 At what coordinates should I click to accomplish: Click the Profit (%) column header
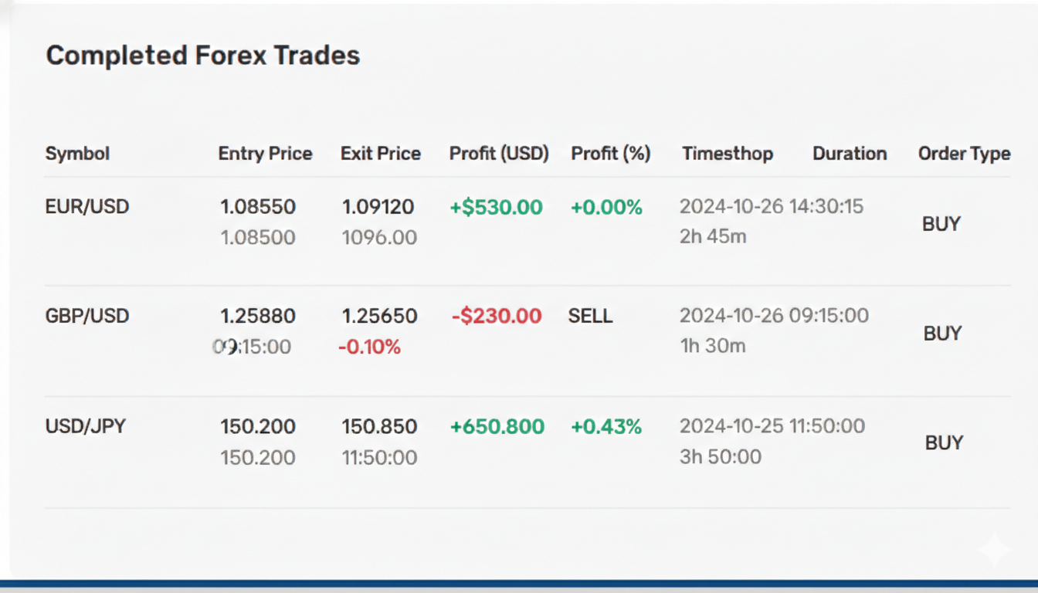[x=611, y=154]
